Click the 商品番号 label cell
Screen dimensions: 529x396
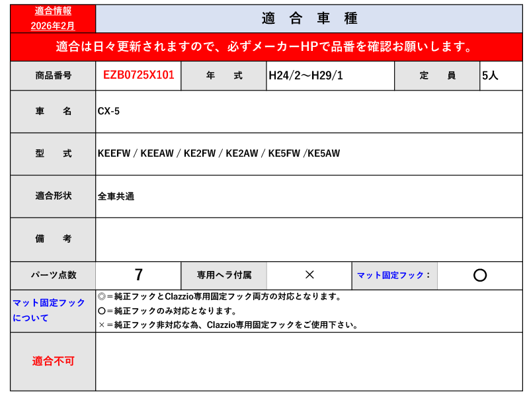click(53, 75)
